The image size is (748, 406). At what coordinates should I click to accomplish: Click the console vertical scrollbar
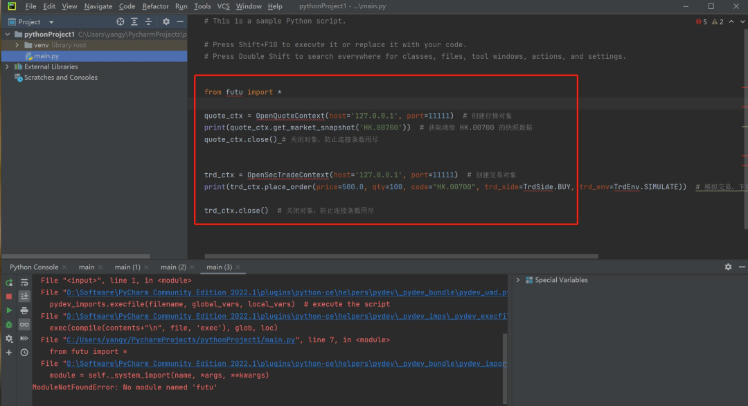(x=505, y=367)
